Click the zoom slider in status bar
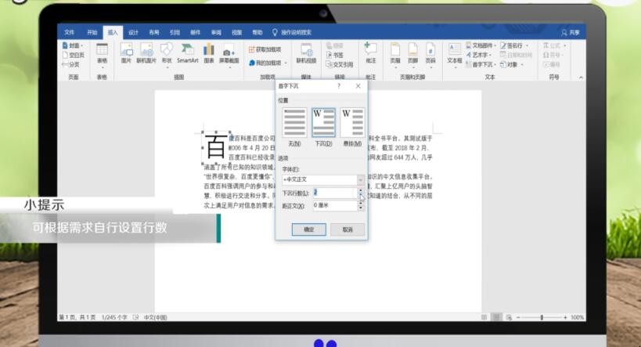641x347 pixels. 541,317
